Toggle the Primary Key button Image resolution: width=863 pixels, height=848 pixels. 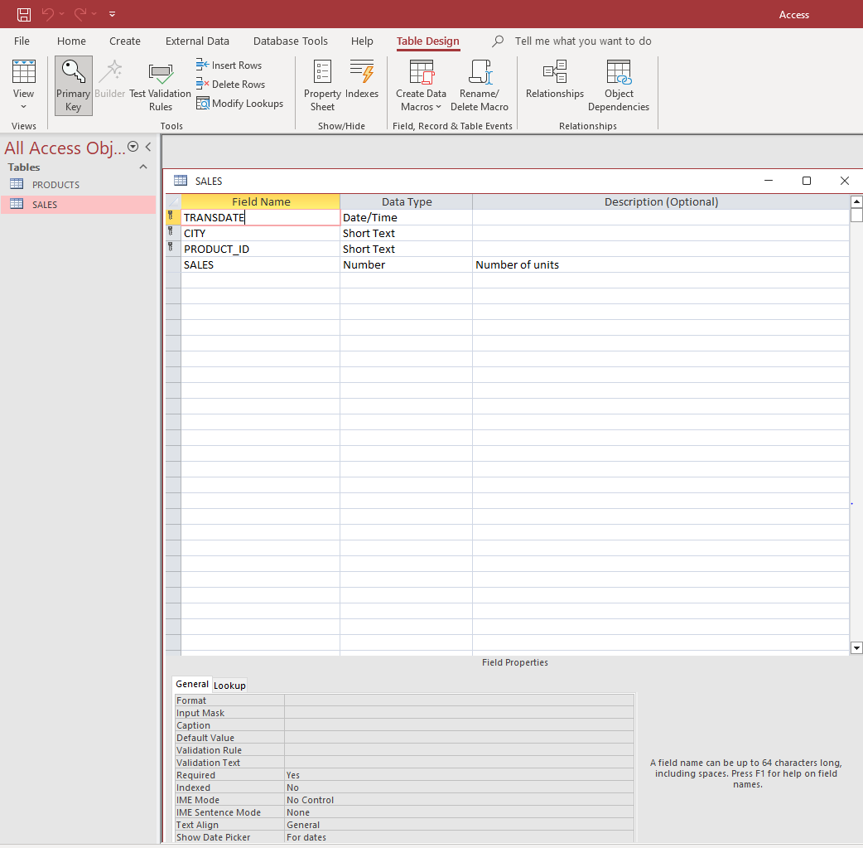pyautogui.click(x=73, y=86)
